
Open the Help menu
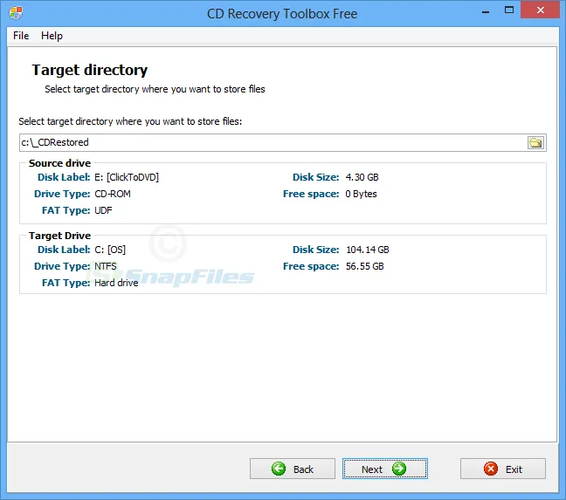pos(52,36)
